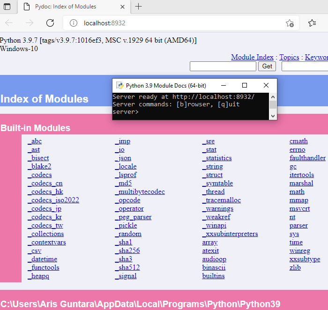Open the _abc module link
This screenshot has width=328, height=310.
[x=35, y=141]
